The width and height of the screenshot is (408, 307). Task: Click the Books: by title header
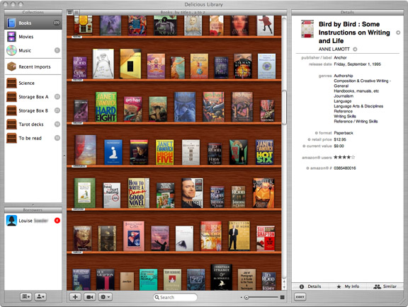coord(183,12)
